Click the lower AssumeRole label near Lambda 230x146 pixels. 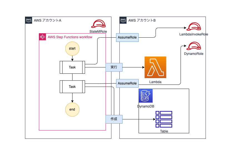(x=127, y=83)
